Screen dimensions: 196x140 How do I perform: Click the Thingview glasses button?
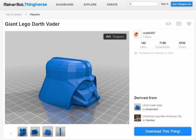tap(115, 36)
